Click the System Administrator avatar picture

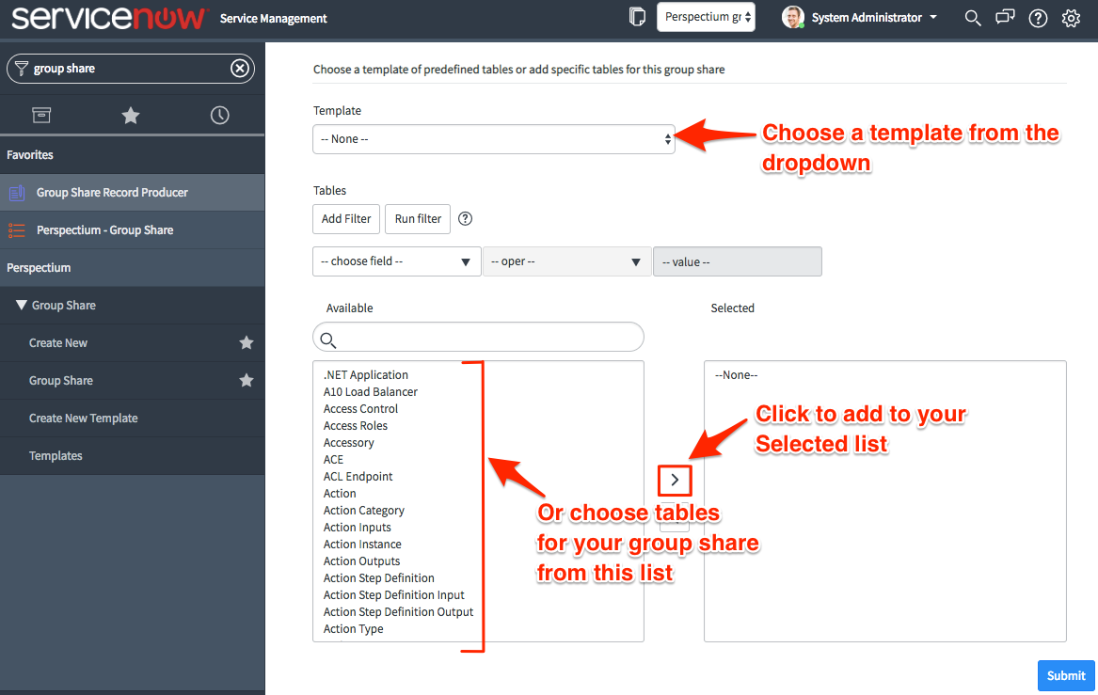pos(793,17)
